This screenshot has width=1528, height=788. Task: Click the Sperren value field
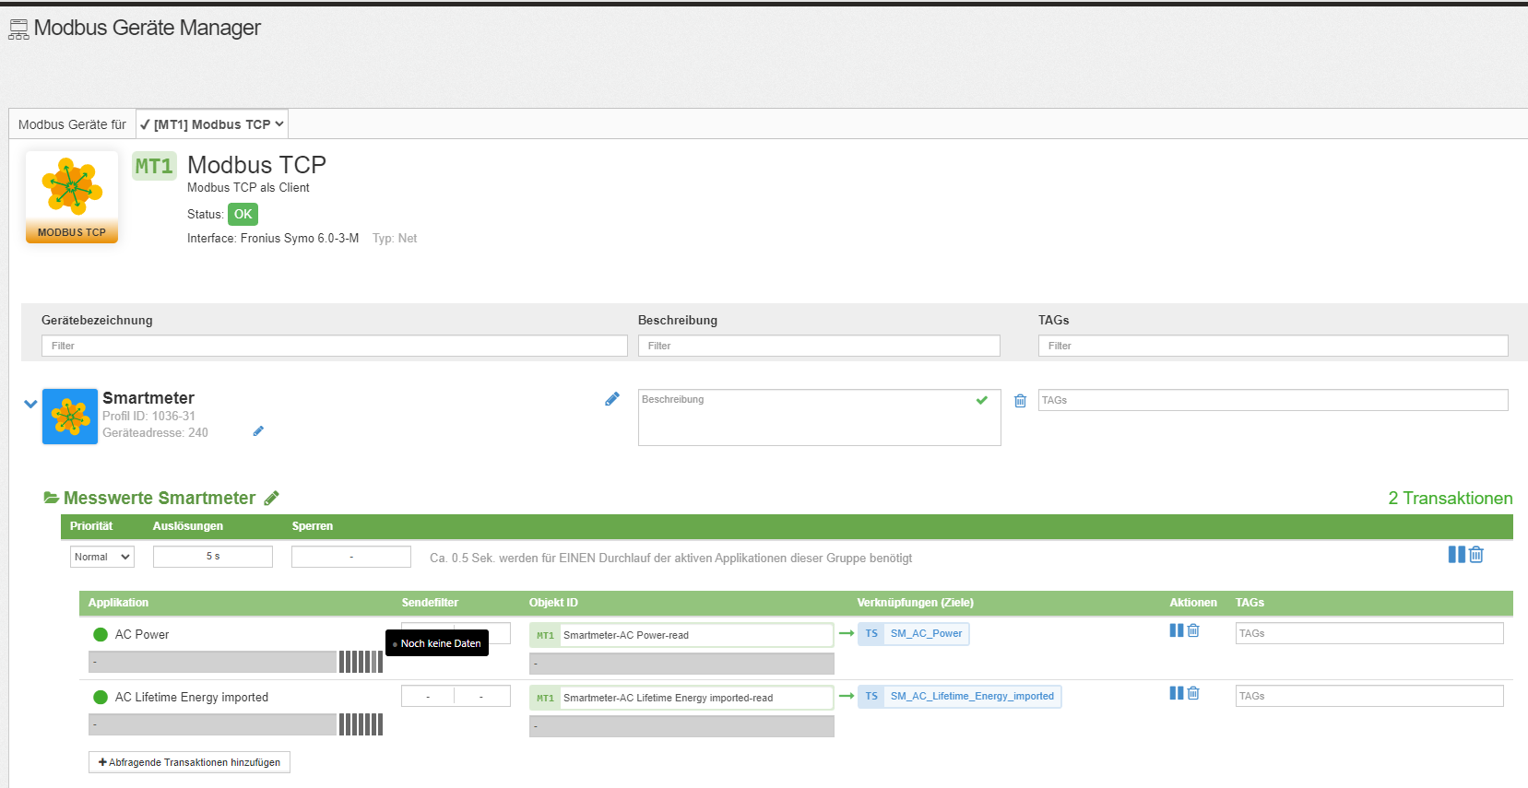coord(351,557)
